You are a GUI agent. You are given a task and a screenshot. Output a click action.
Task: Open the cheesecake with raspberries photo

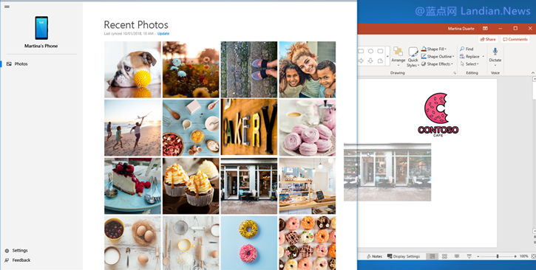132,186
